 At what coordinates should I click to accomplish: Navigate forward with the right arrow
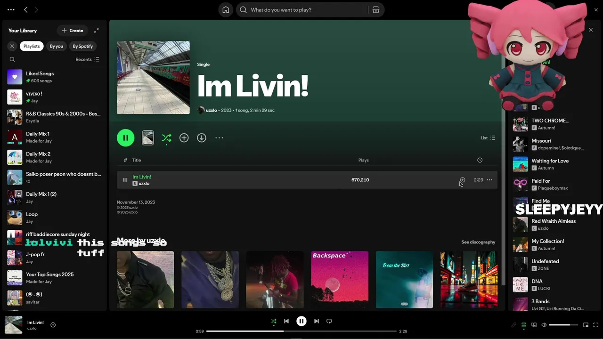point(36,9)
